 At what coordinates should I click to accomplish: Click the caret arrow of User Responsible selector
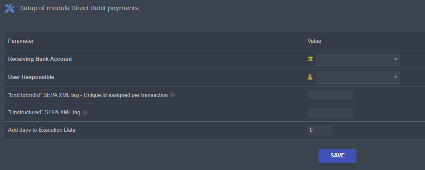click(x=395, y=77)
